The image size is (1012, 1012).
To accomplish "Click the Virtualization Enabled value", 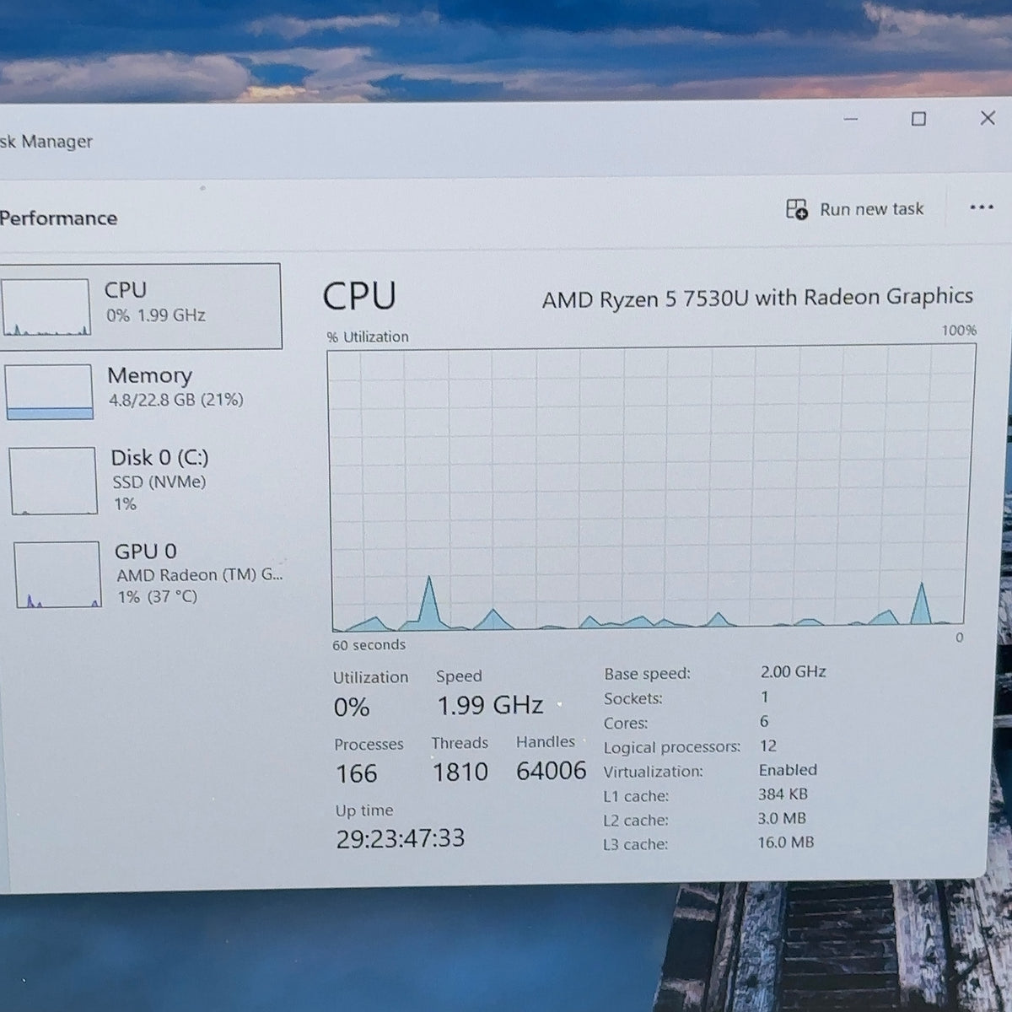I will coord(788,769).
